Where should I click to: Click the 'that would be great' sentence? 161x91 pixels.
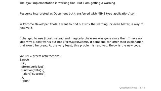(34, 45)
